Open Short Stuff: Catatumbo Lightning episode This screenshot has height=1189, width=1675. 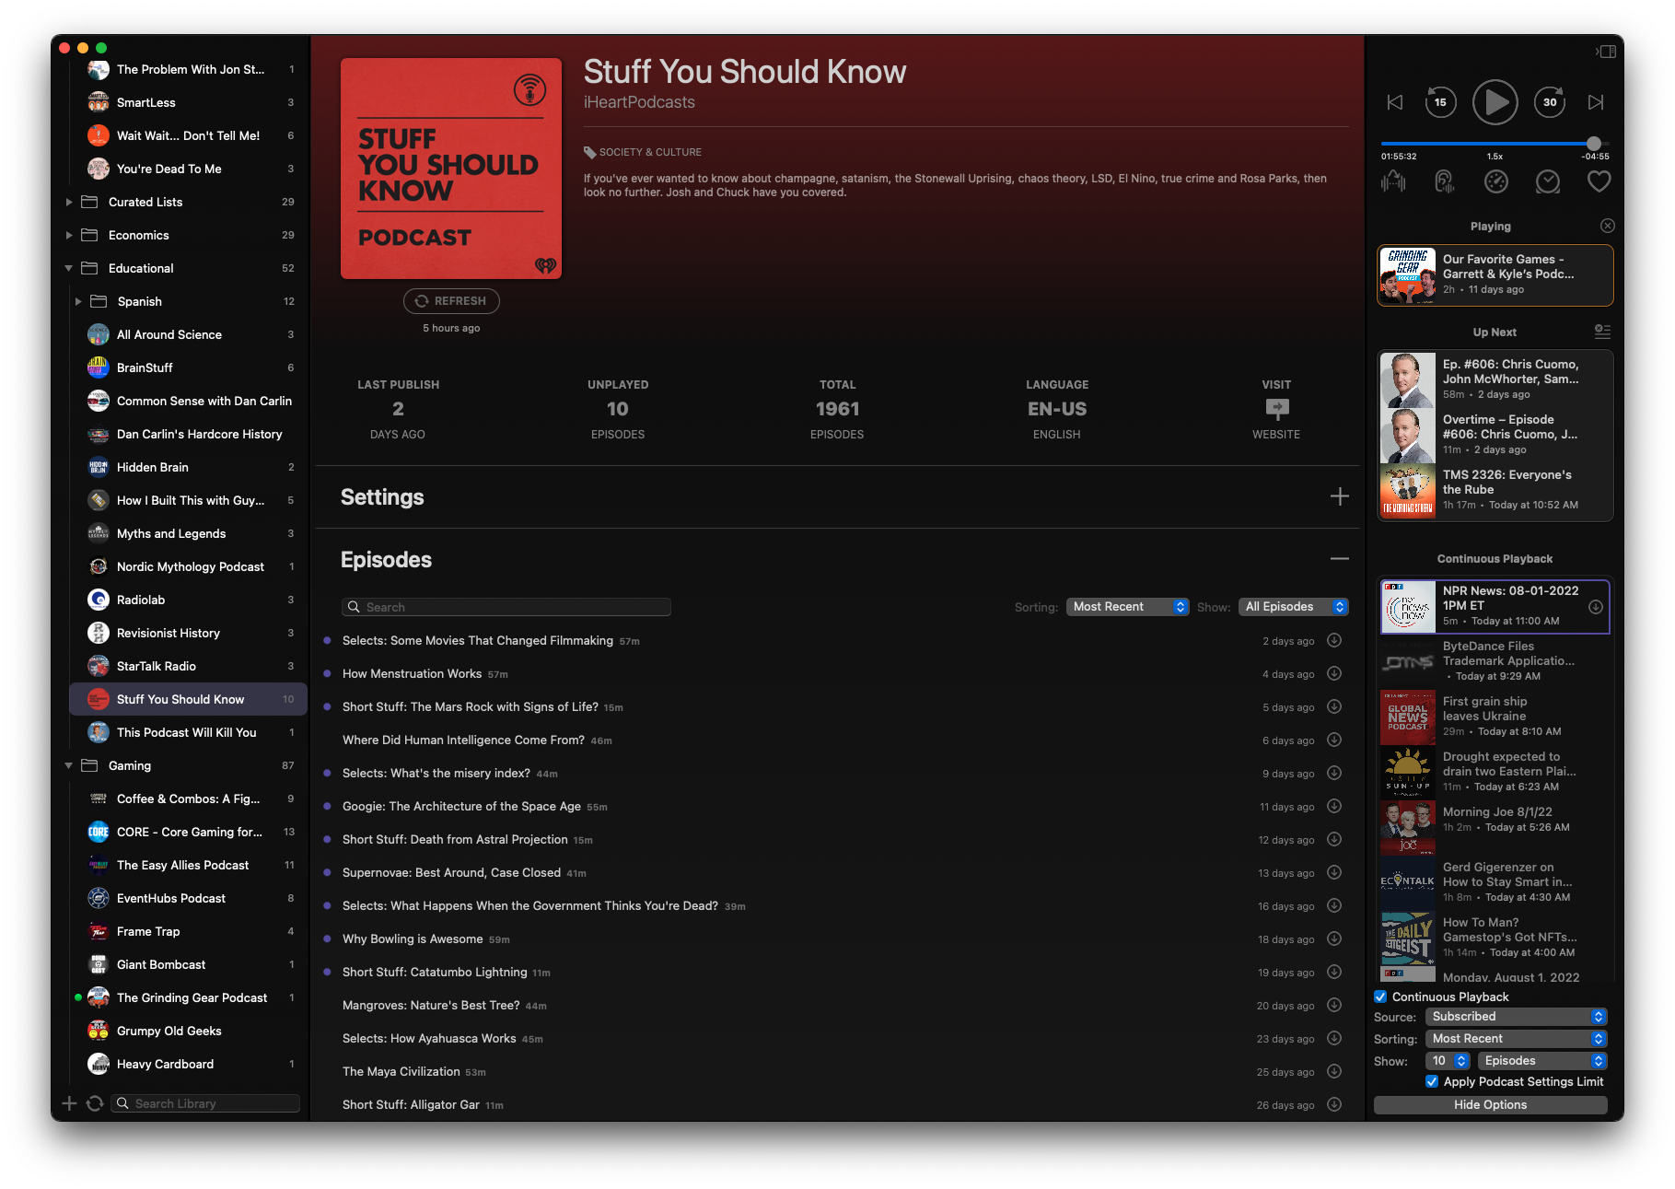435,972
